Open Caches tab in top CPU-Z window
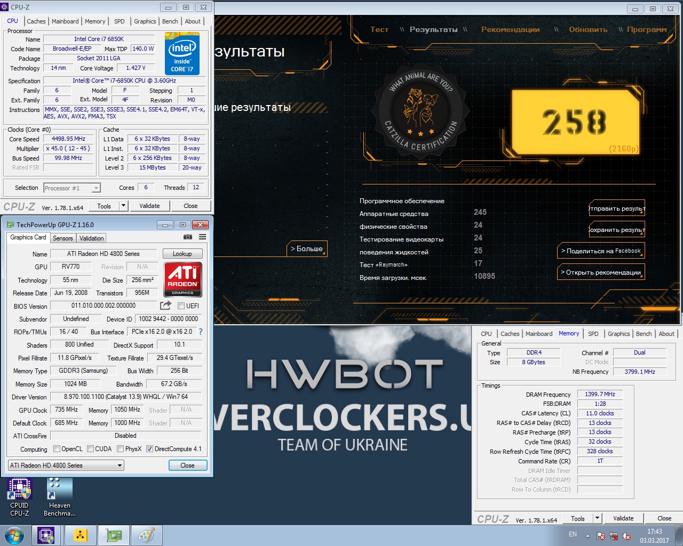This screenshot has height=546, width=683. 36,21
